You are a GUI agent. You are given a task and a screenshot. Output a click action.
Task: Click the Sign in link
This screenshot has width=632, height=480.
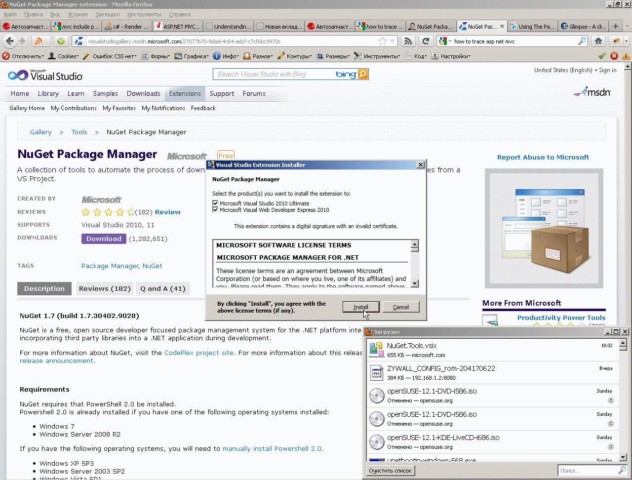coord(608,70)
